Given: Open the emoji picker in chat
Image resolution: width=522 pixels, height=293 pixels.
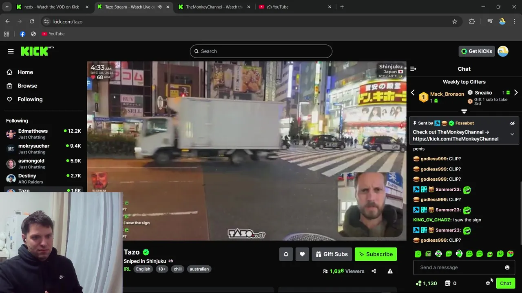Looking at the screenshot, I should click(507, 267).
